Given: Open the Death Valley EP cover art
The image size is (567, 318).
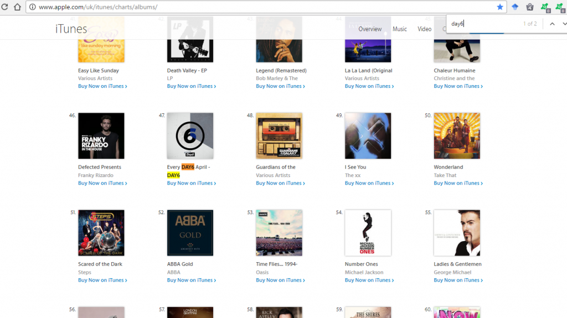Looking at the screenshot, I should [x=190, y=39].
